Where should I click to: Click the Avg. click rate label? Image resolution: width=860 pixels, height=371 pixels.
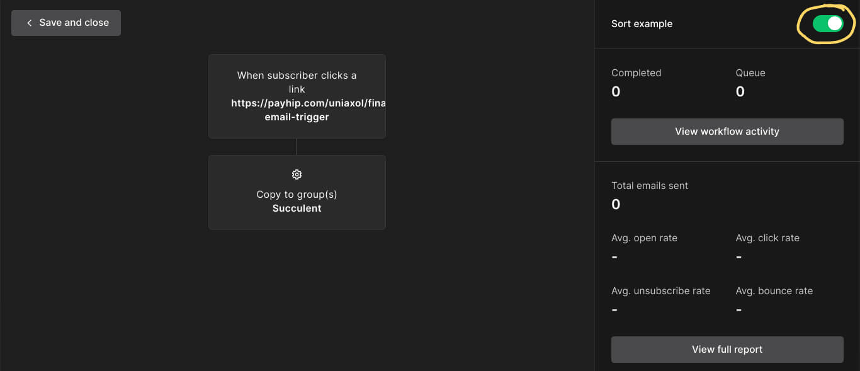(767, 238)
